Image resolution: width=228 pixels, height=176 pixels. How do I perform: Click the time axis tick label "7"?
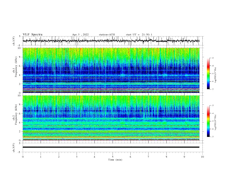149,157
